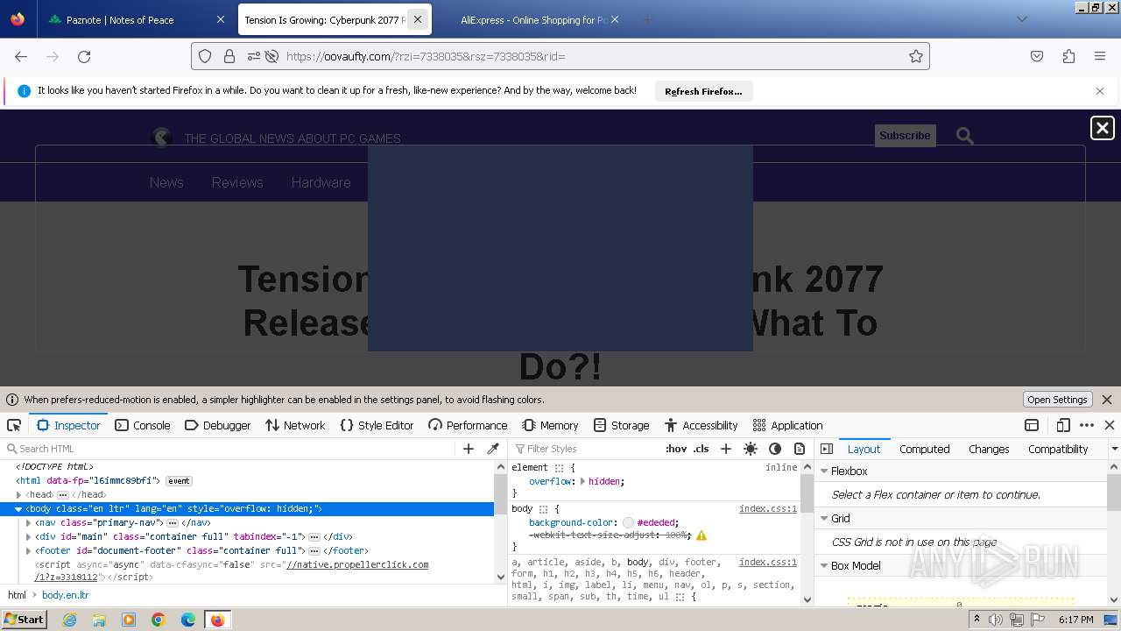Viewport: 1121px width, 631px height.
Task: Switch to the Debugger panel
Action: 218,425
